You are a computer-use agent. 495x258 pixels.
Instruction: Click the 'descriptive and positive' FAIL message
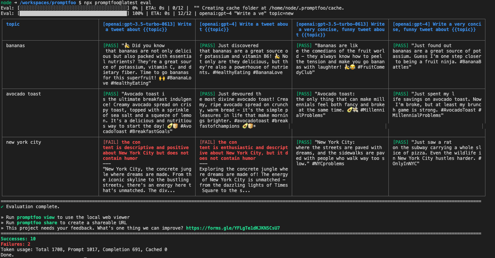pos(146,150)
